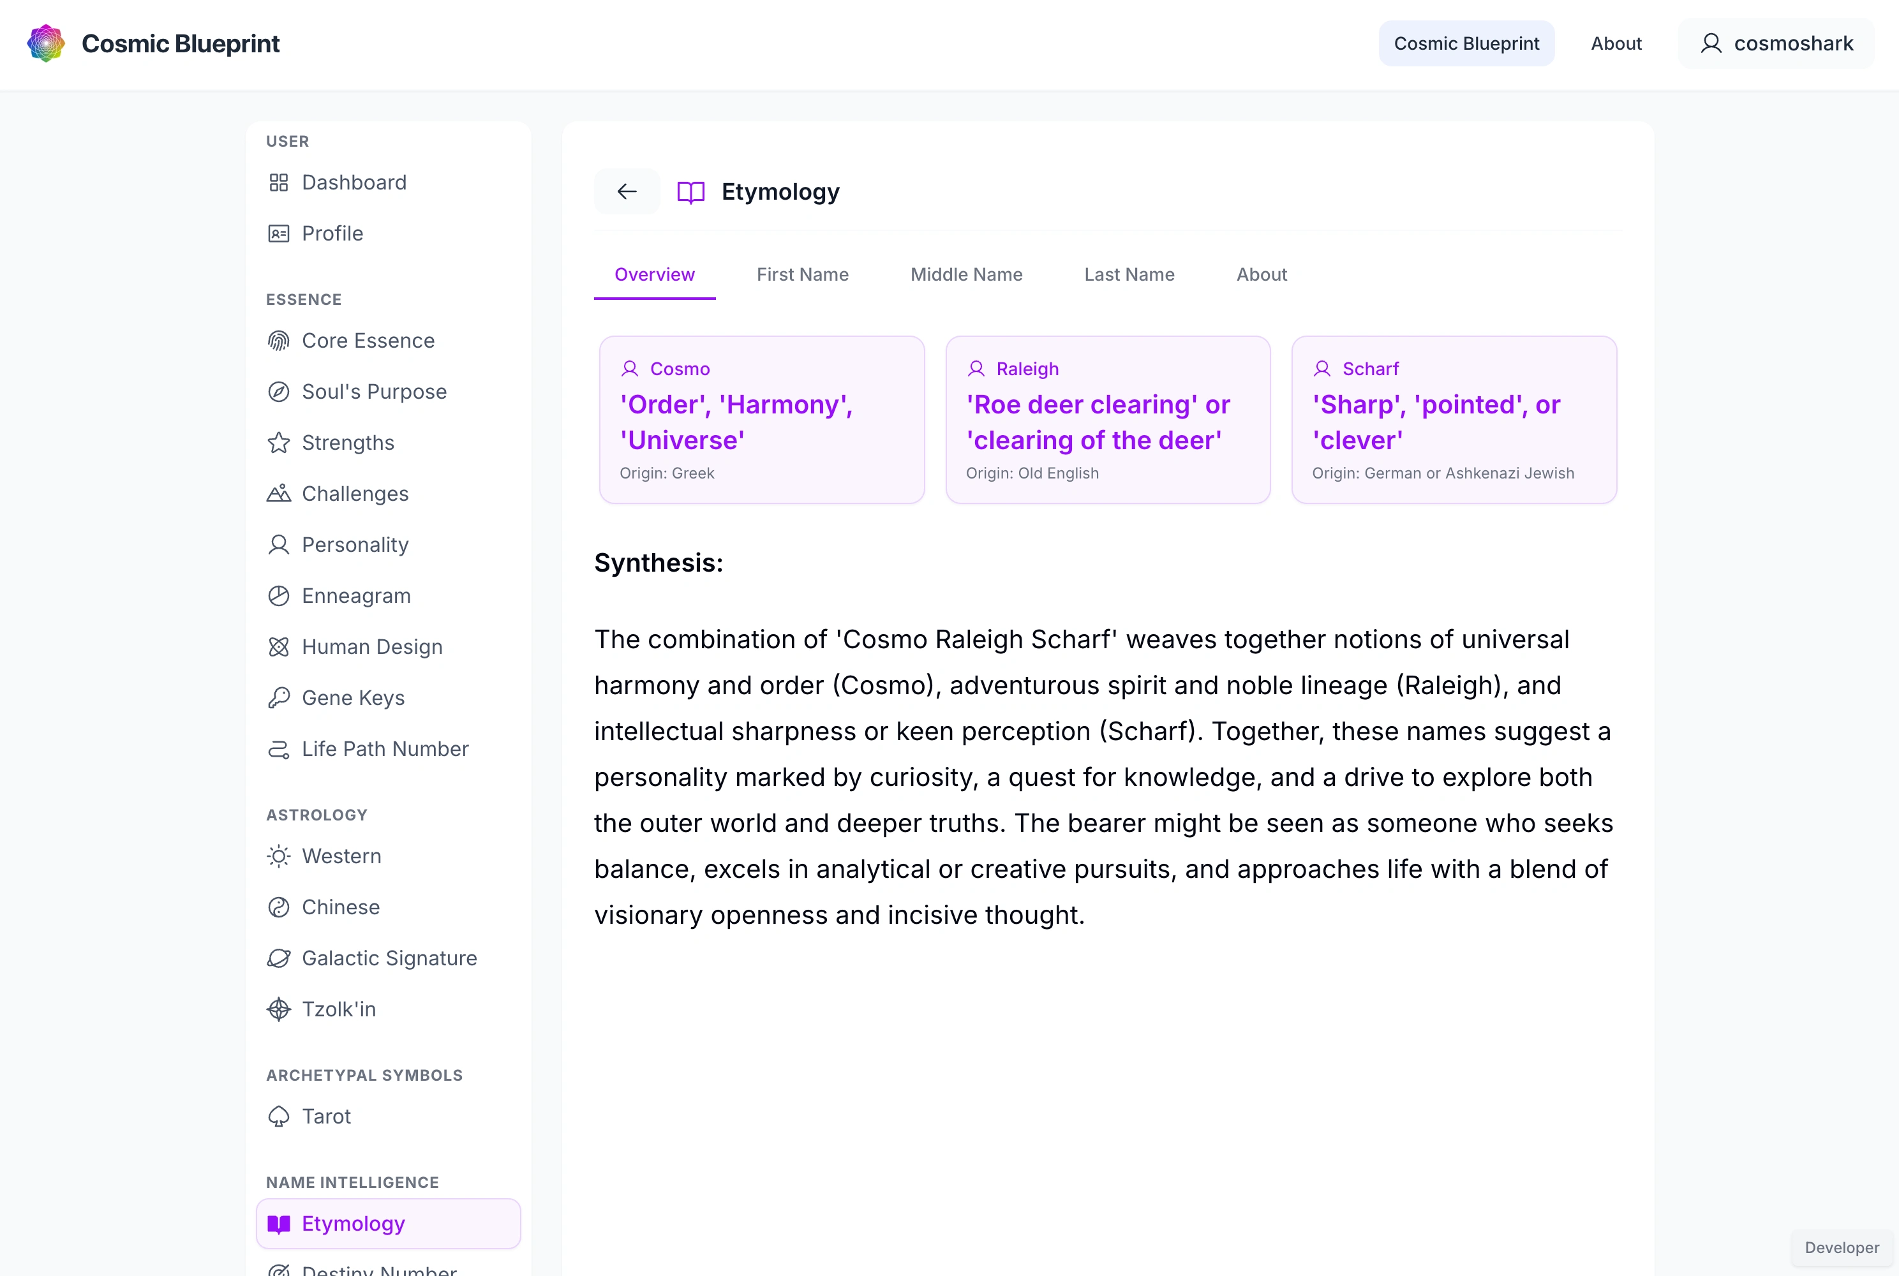This screenshot has height=1276, width=1899.
Task: Click the Etymology page heading text
Action: (780, 192)
